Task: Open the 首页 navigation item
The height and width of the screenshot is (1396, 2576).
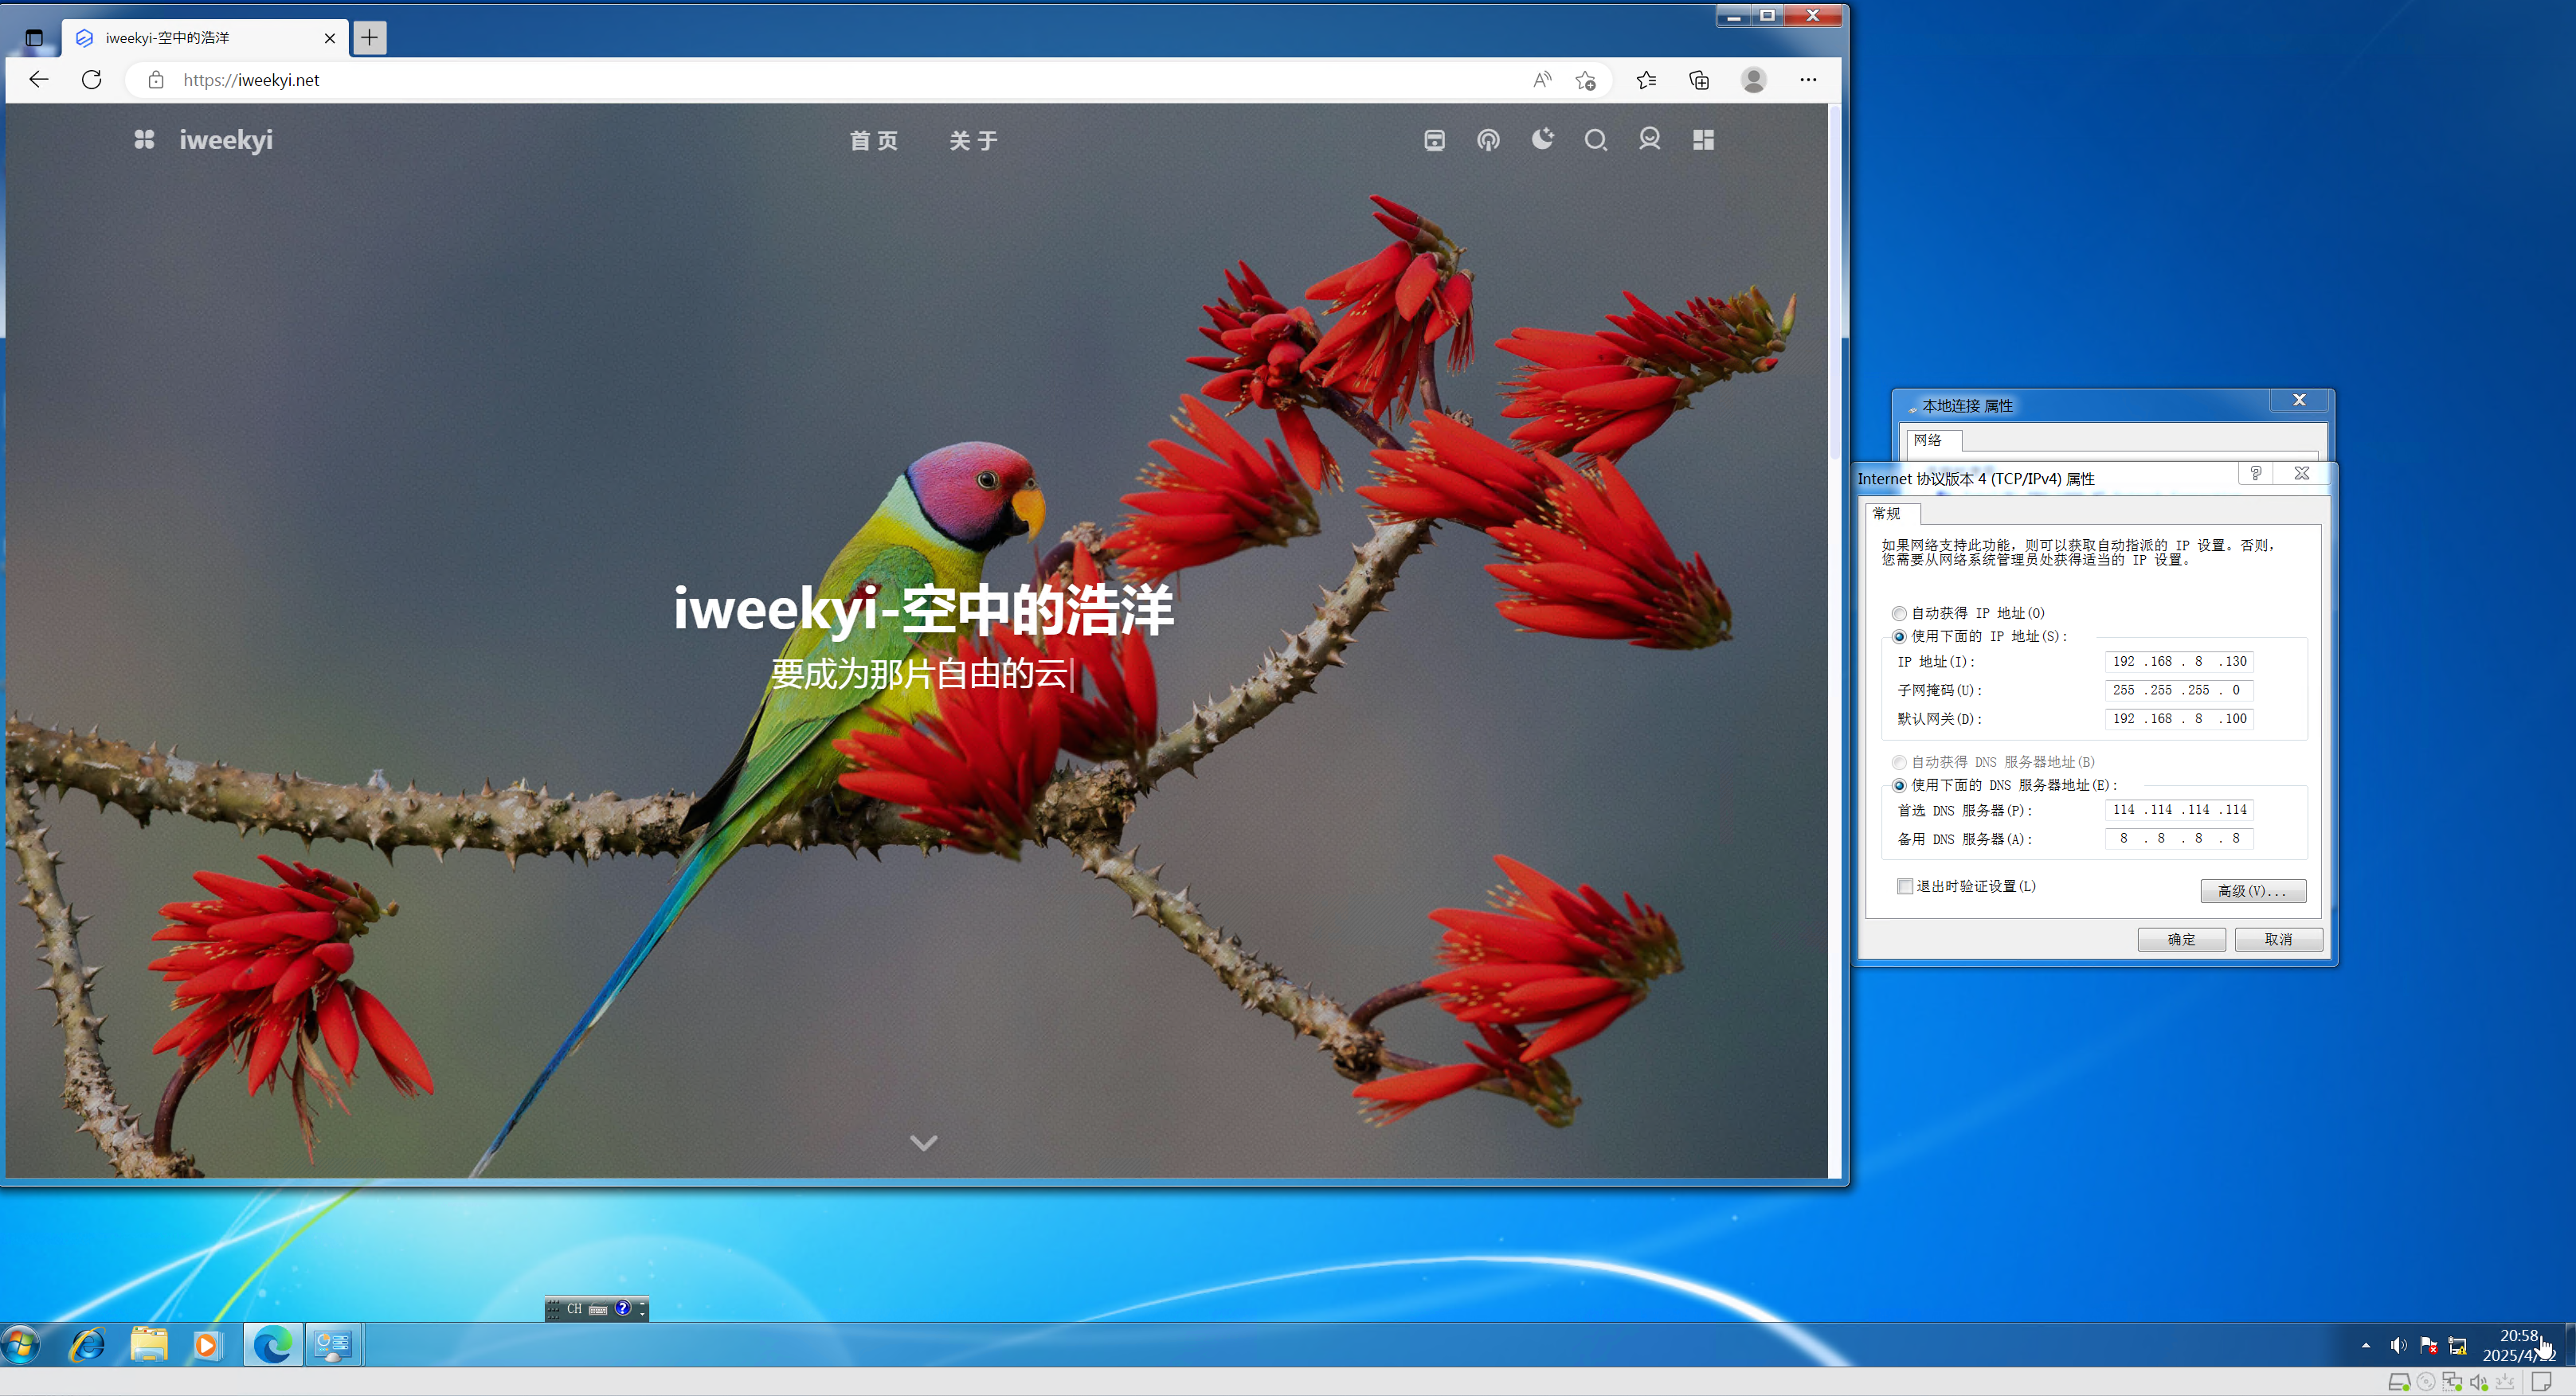Action: click(873, 141)
